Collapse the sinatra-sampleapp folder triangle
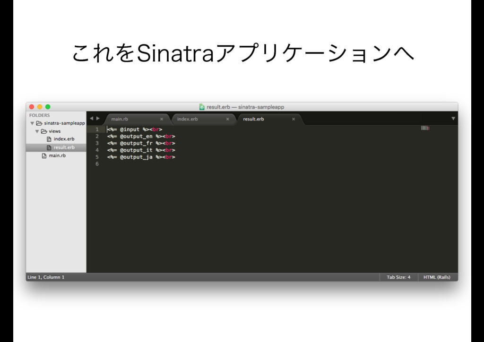Viewport: 484px width, 342px height. tap(32, 123)
